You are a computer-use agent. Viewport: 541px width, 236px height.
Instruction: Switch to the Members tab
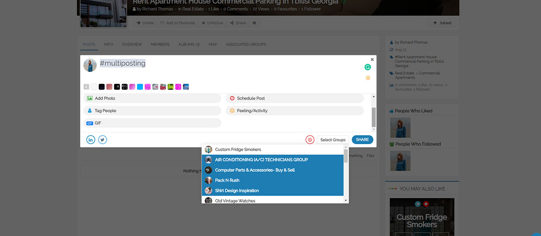tap(160, 44)
